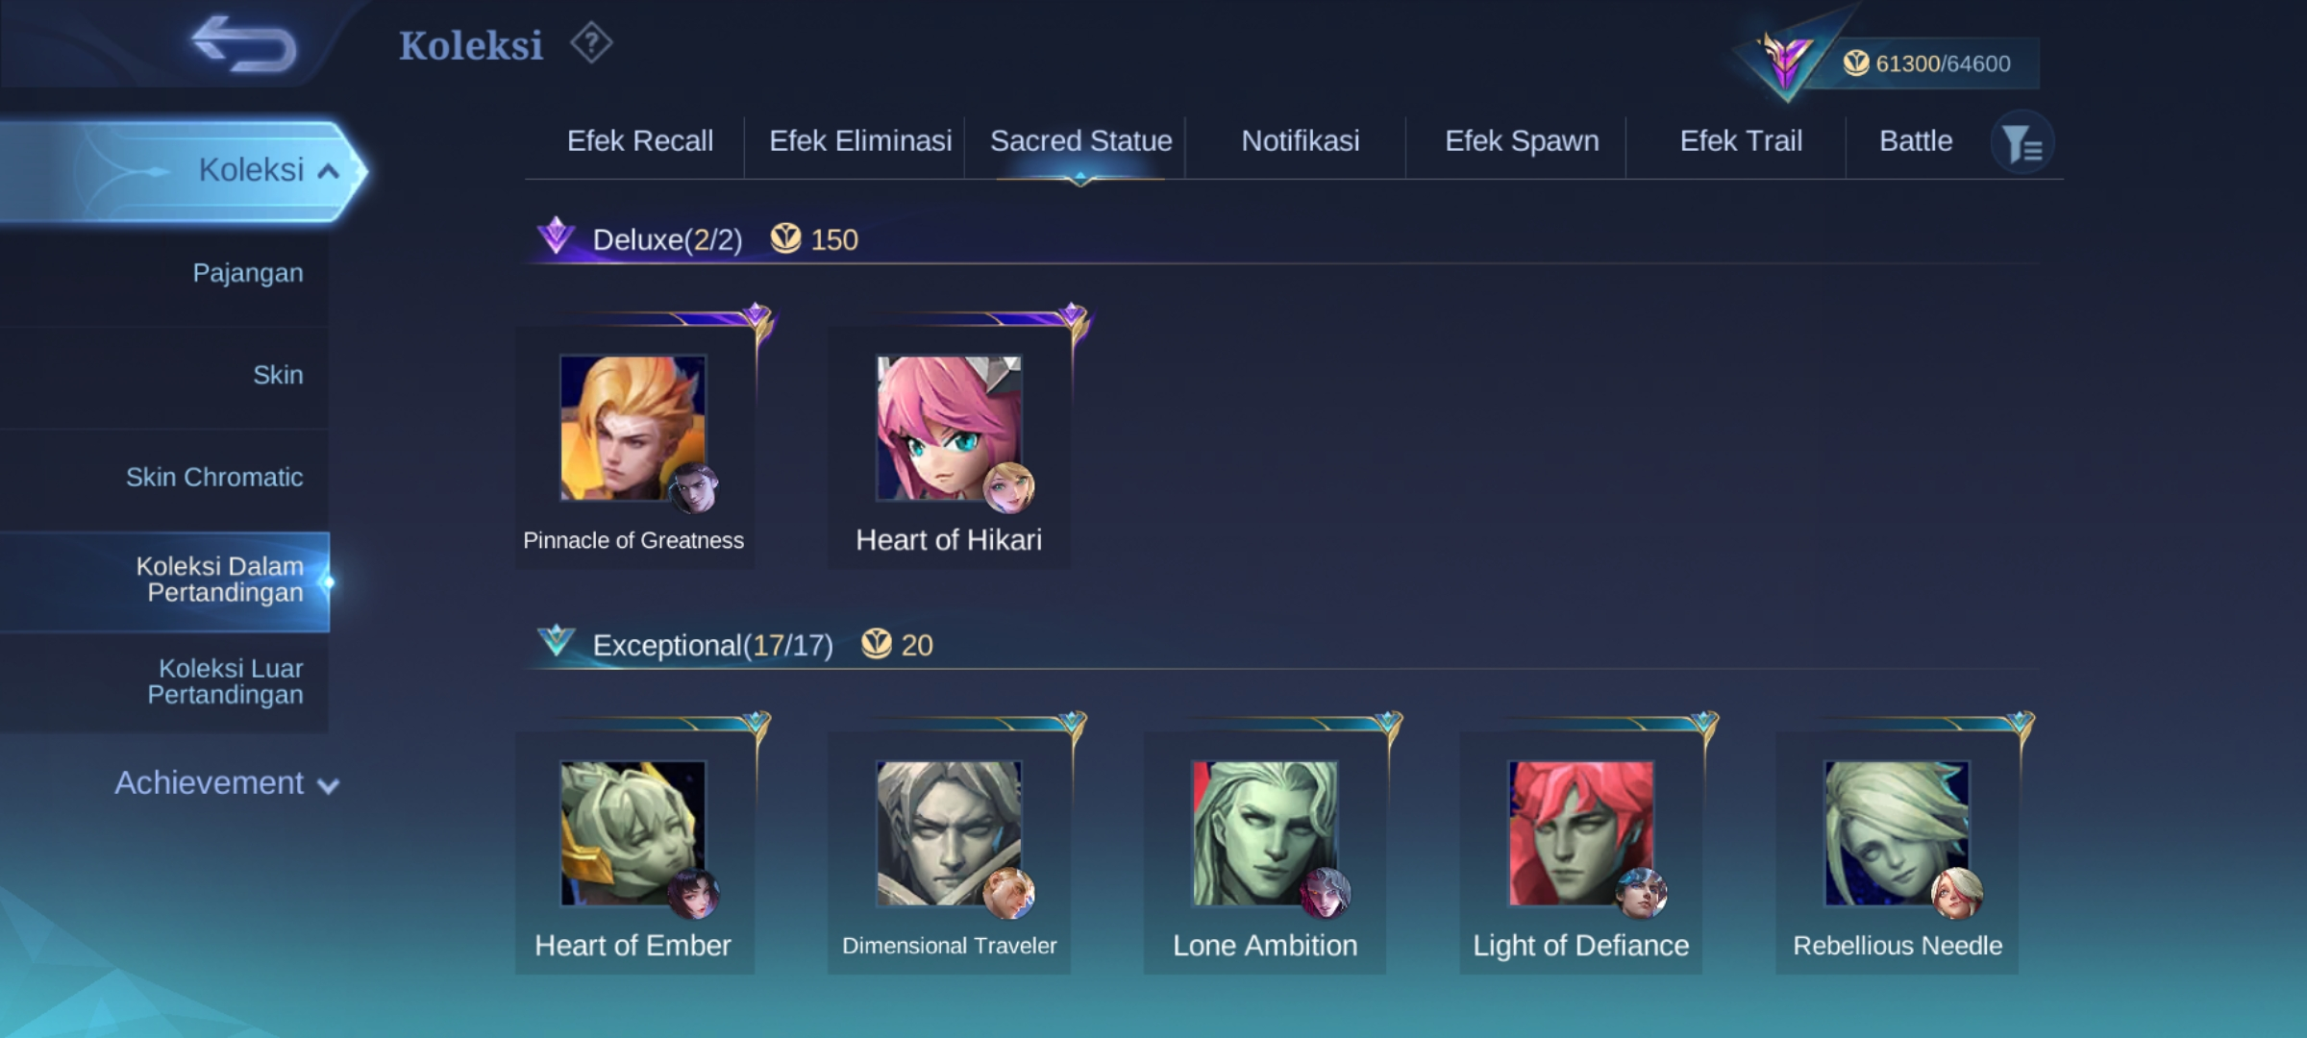
Task: Choose the Rebellious Needle statue
Action: click(x=1898, y=853)
